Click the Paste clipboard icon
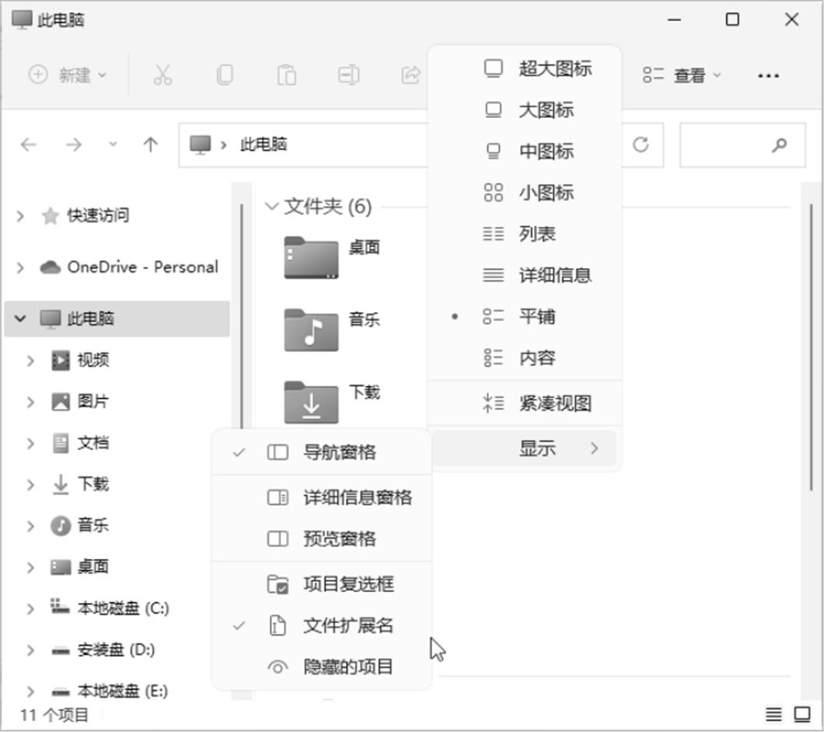The width and height of the screenshot is (824, 732). [286, 75]
